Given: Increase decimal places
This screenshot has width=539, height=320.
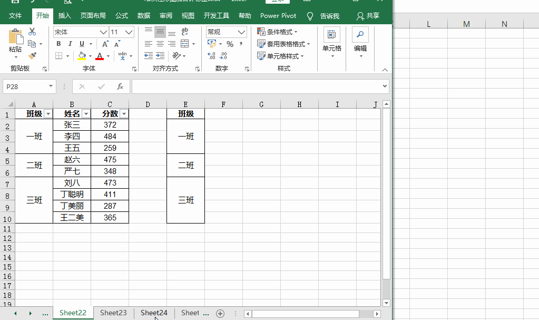Looking at the screenshot, I should coord(212,56).
